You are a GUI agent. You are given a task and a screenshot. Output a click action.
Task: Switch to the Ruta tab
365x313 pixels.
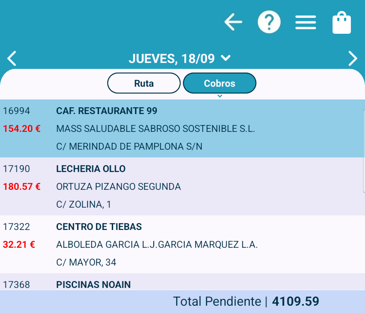point(144,83)
